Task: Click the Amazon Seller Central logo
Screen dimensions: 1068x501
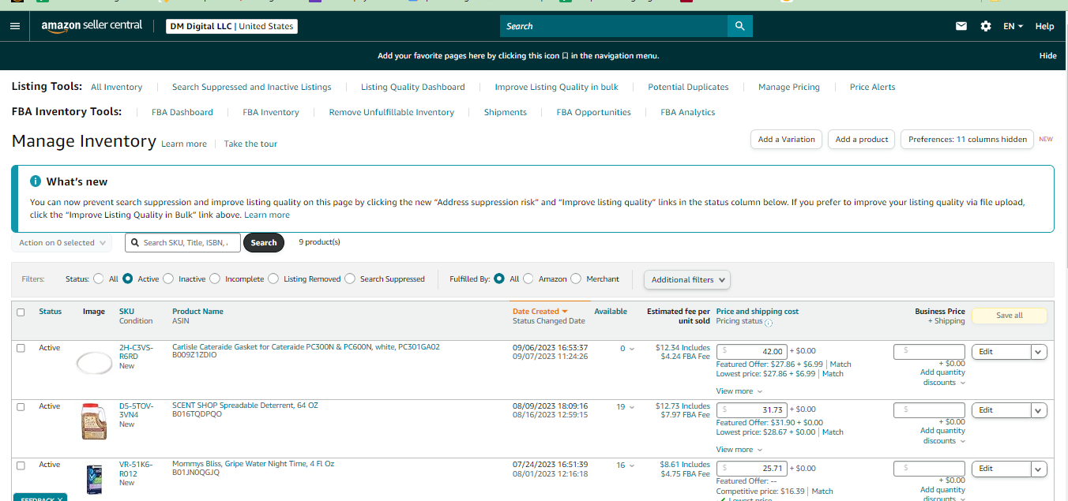Action: (x=92, y=26)
